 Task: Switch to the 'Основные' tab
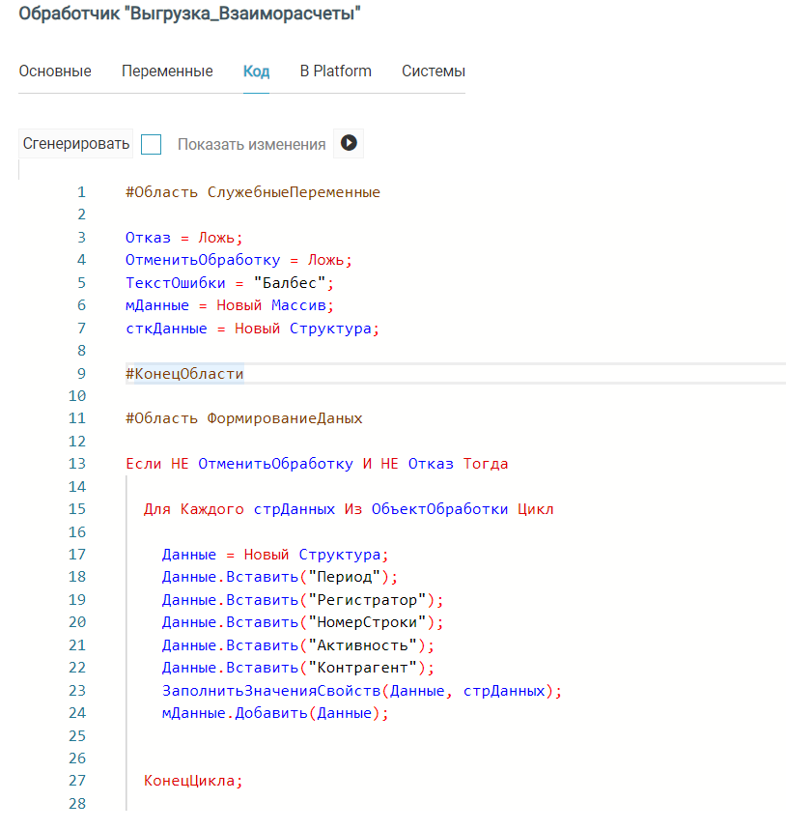[x=55, y=71]
